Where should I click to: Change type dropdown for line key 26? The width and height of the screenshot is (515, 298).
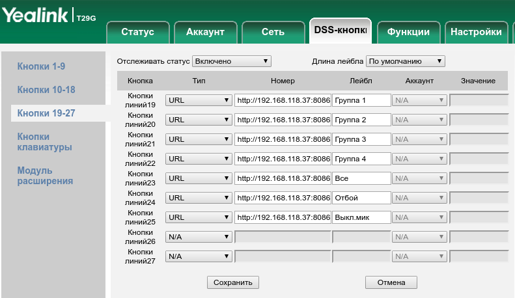[199, 237]
